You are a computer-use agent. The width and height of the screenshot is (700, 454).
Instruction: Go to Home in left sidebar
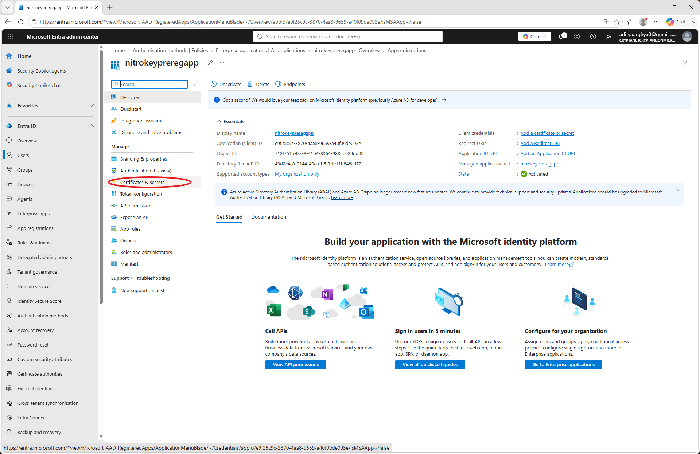[x=50, y=56]
